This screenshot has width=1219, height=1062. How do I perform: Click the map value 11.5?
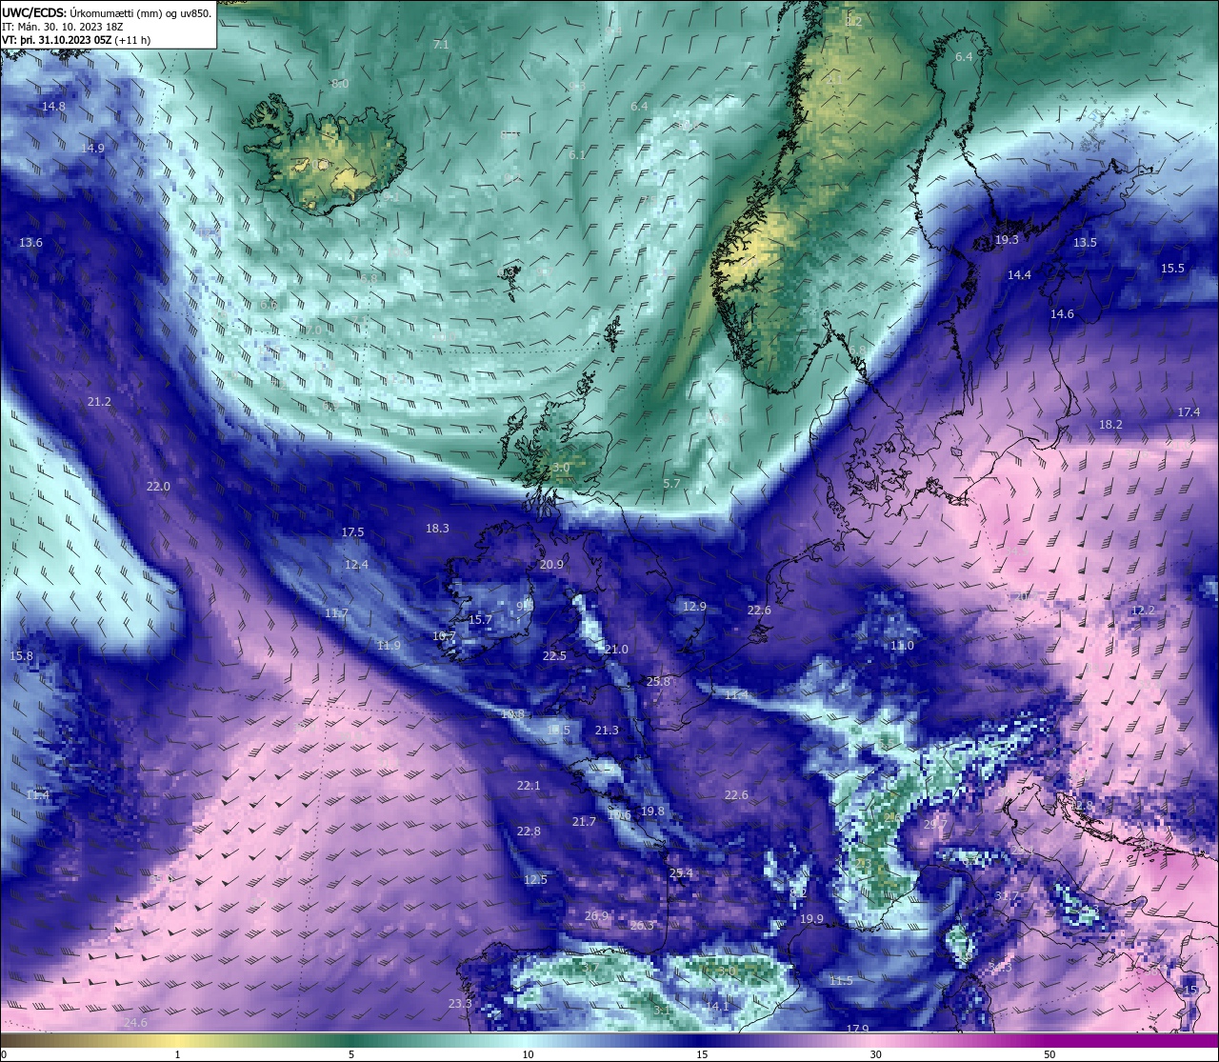pyautogui.click(x=841, y=981)
